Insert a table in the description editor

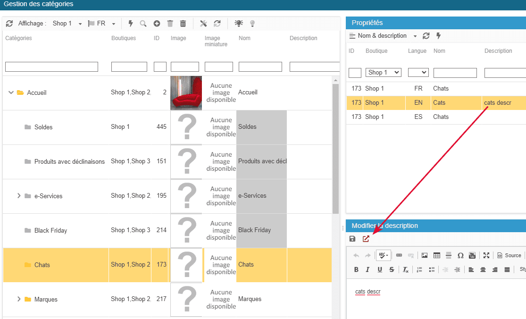pos(437,255)
